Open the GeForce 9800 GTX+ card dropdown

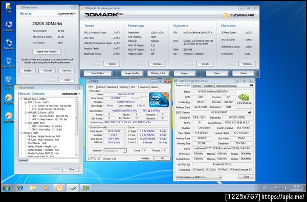199,177
